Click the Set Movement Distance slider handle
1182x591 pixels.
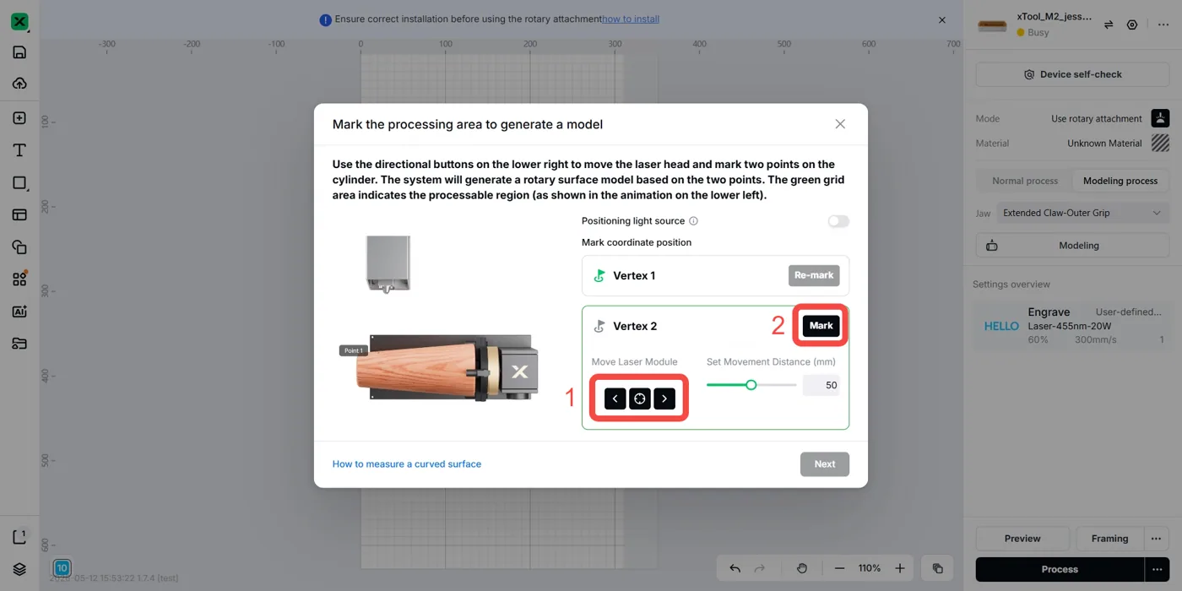coord(751,385)
